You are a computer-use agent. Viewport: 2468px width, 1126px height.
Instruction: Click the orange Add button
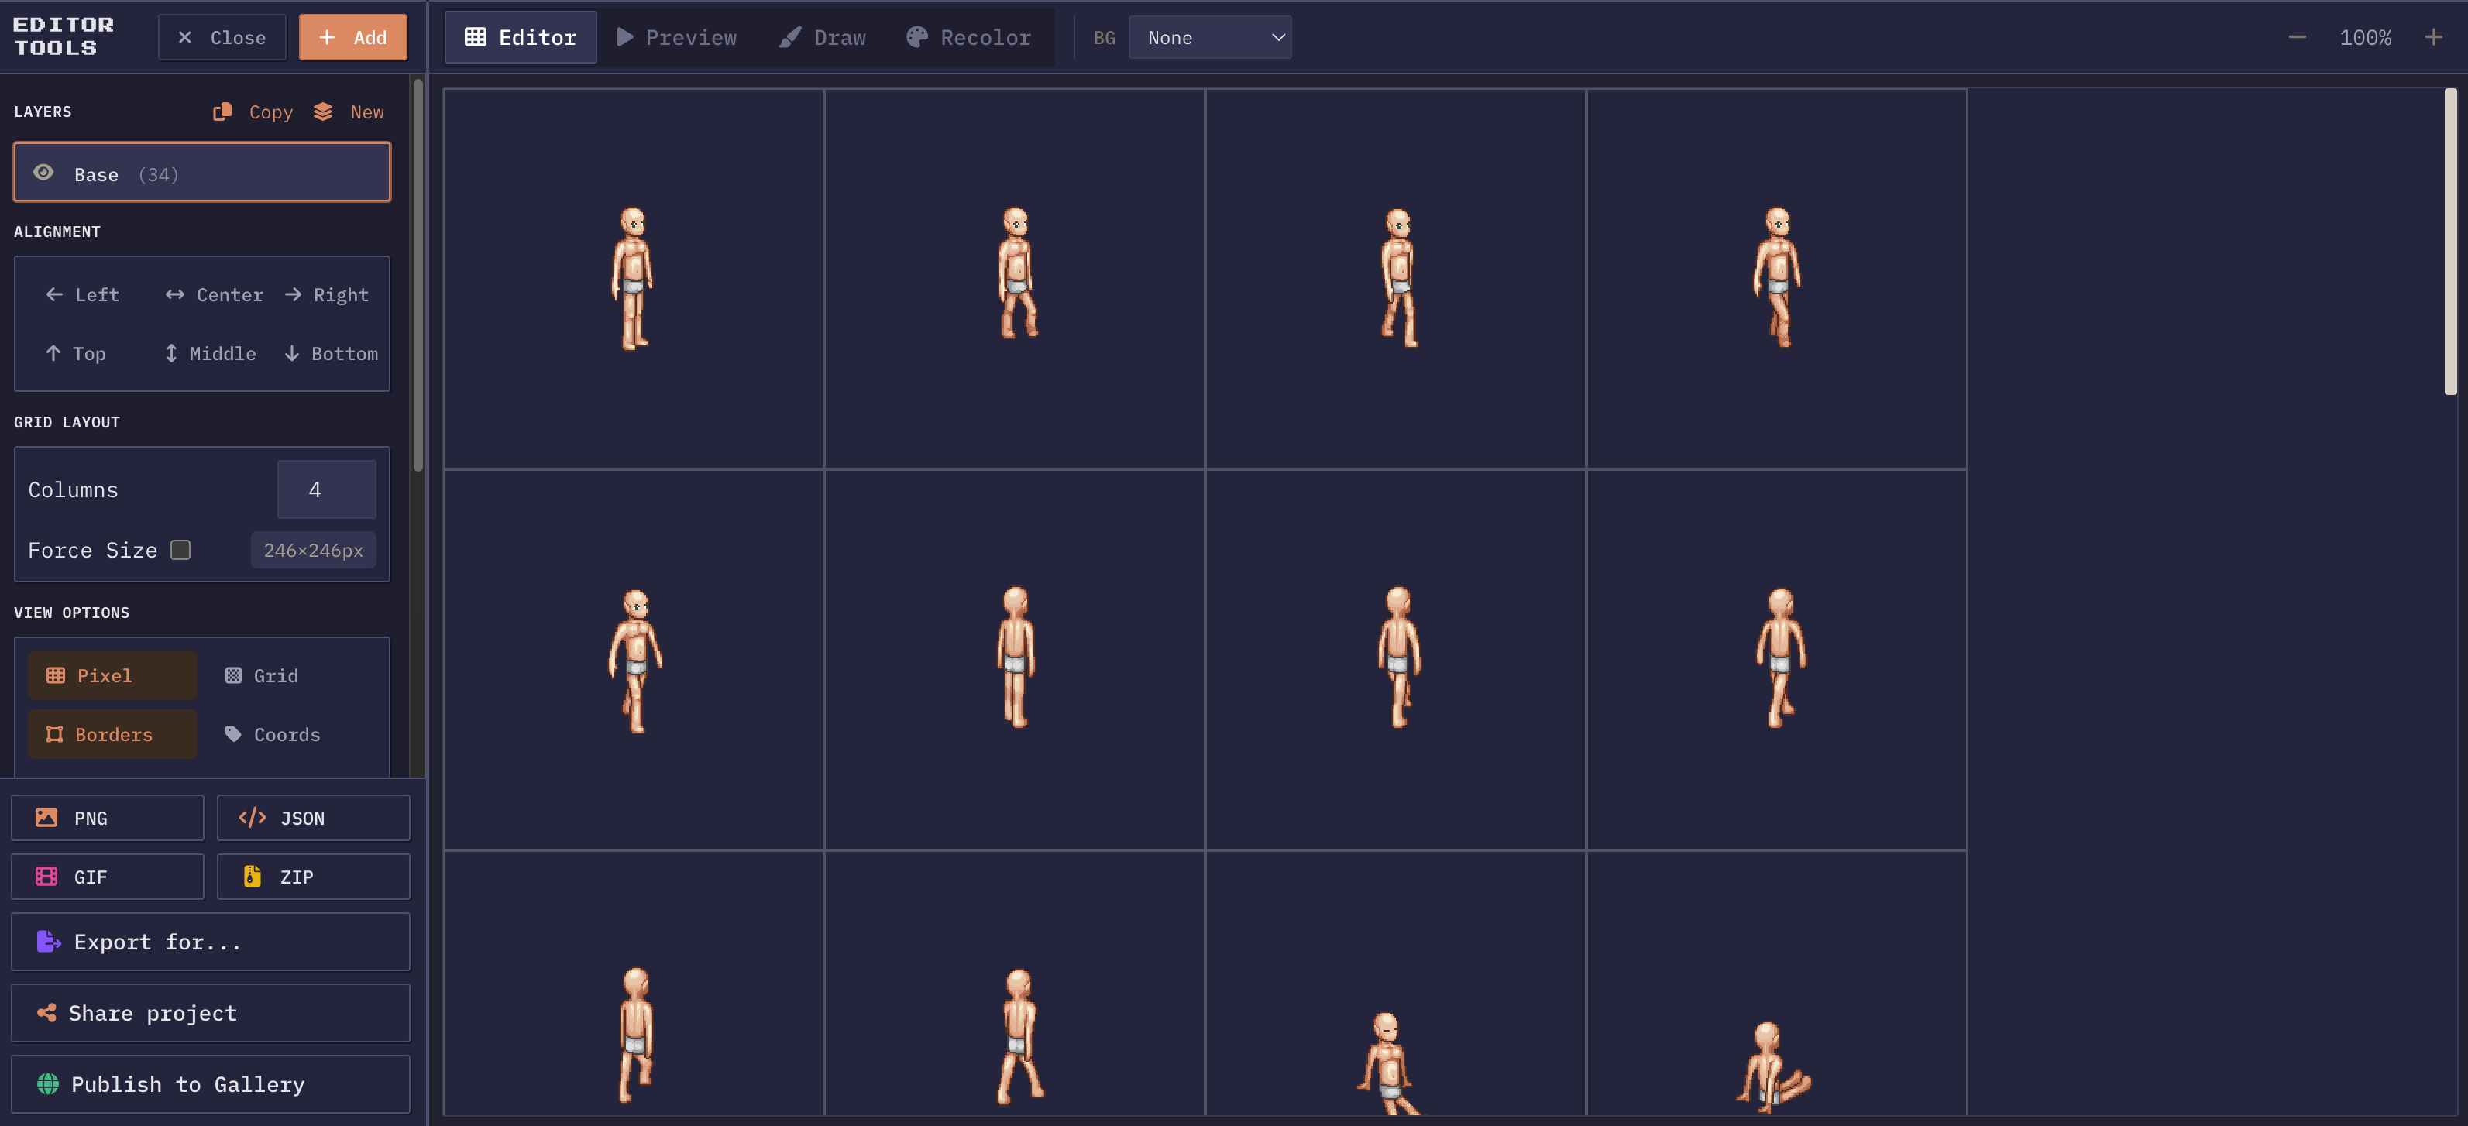352,37
